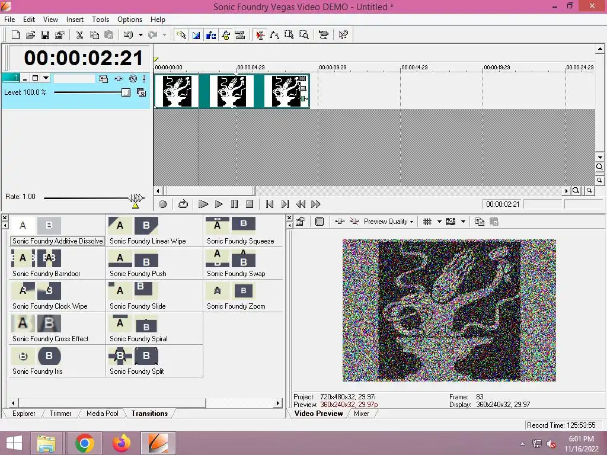
Task: Open the Preview Quality dropdown
Action: [389, 222]
